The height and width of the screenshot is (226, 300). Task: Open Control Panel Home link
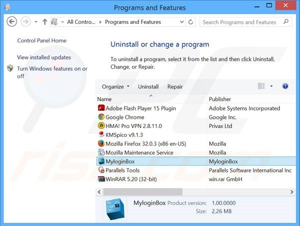pos(41,40)
